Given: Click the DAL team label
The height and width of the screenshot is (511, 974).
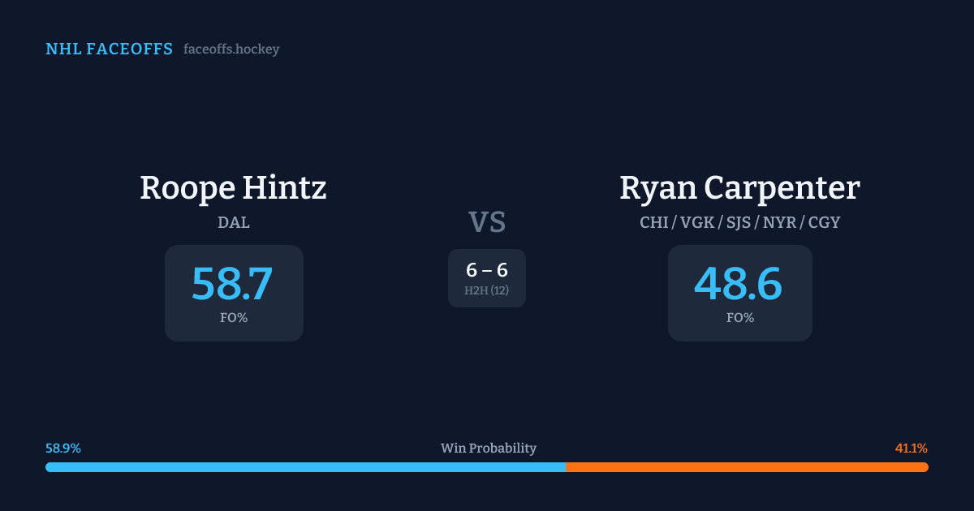Looking at the screenshot, I should [234, 222].
